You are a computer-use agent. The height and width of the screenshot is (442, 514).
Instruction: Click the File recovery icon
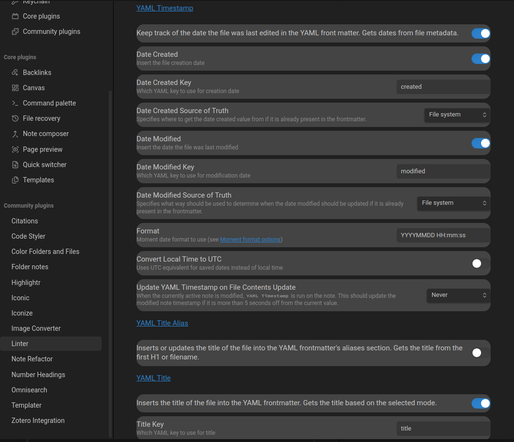tap(15, 118)
